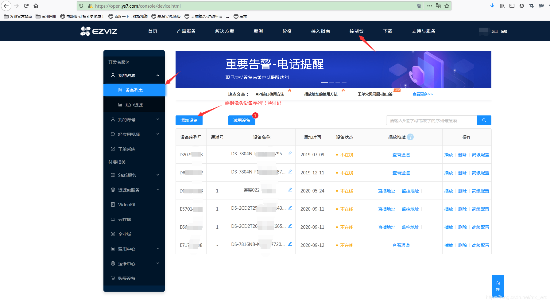Click the 工单系统 sidebar icon
Viewport: 550px width, 303px height.
113,149
